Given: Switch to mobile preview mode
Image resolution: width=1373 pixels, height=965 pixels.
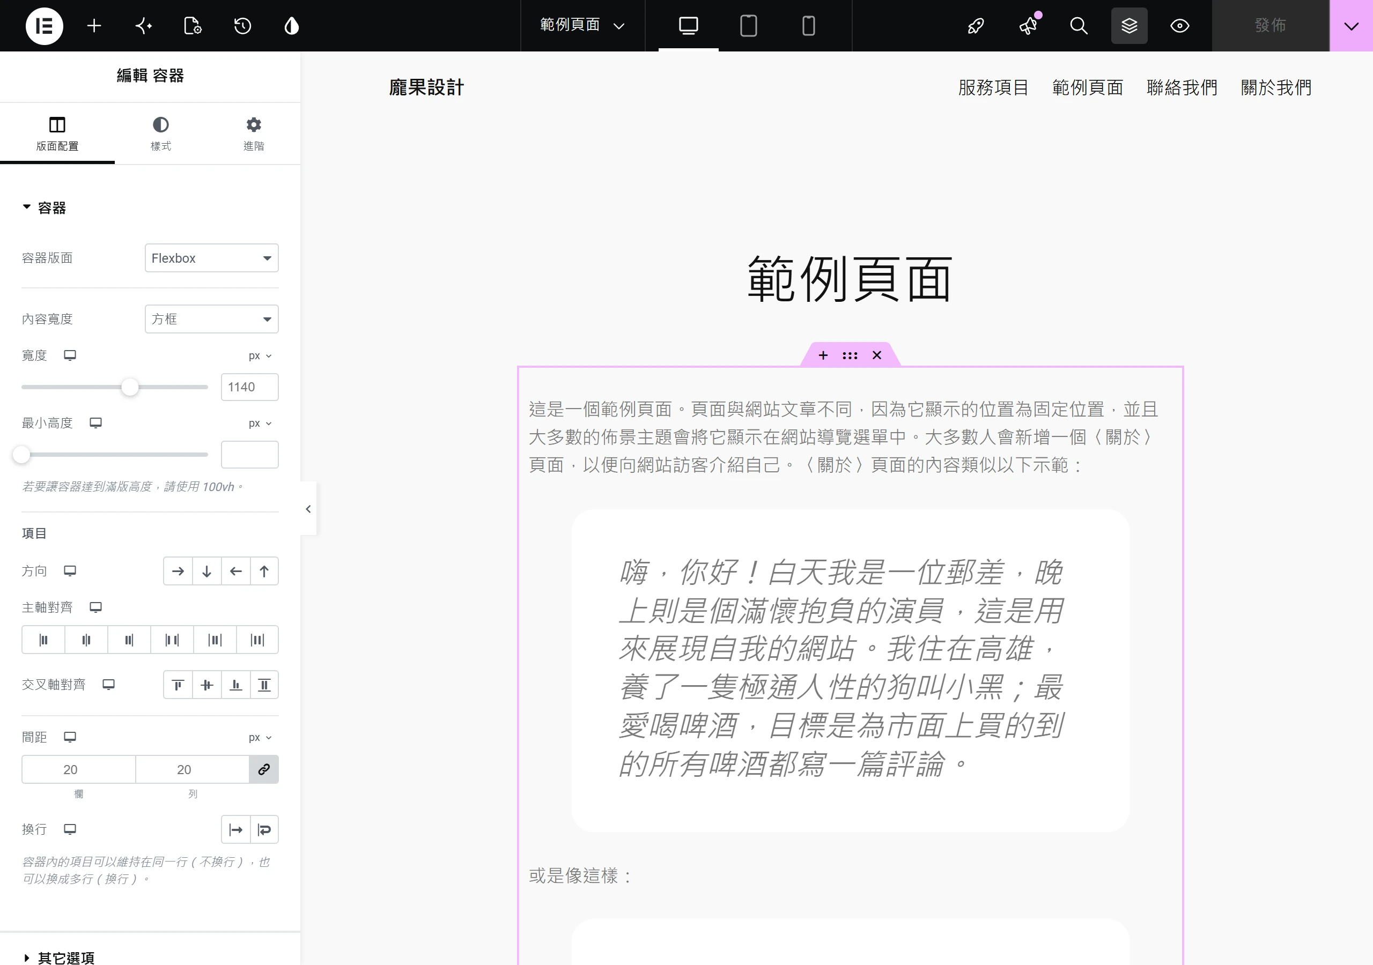Looking at the screenshot, I should [808, 26].
